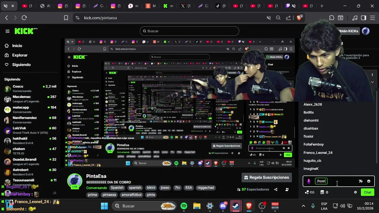Click the Obtén KICKs button

[x=348, y=31]
